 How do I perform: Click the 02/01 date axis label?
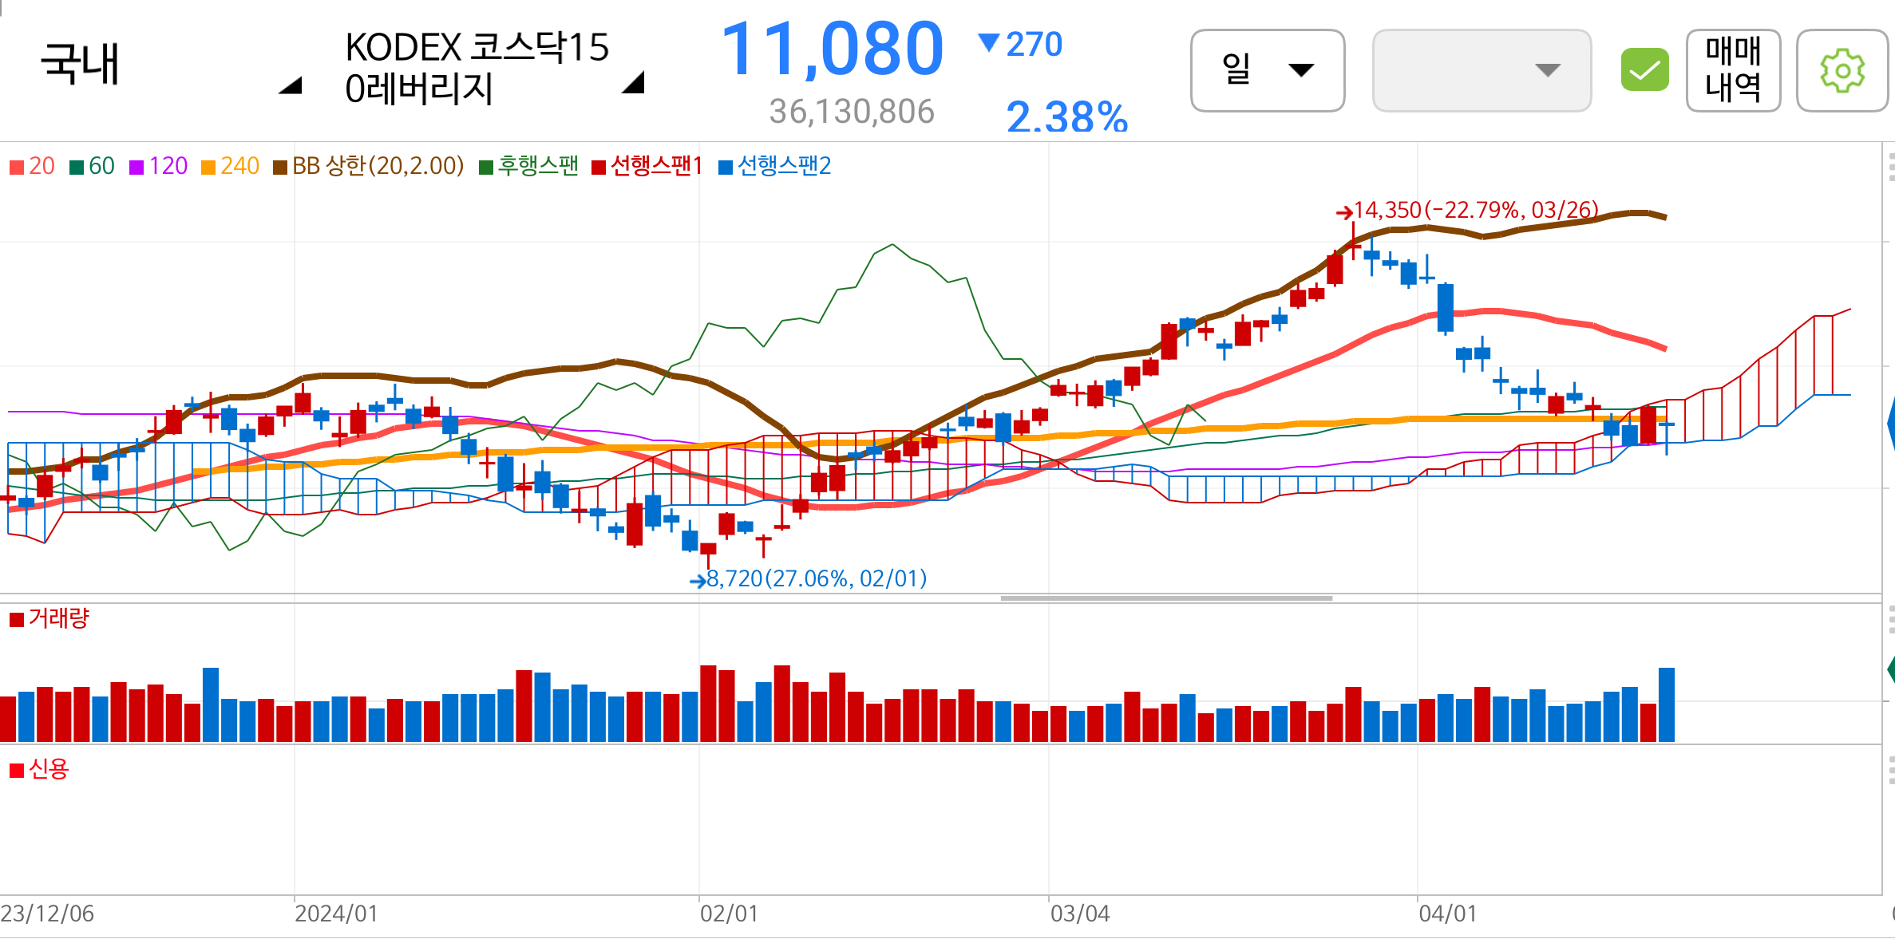point(729,913)
